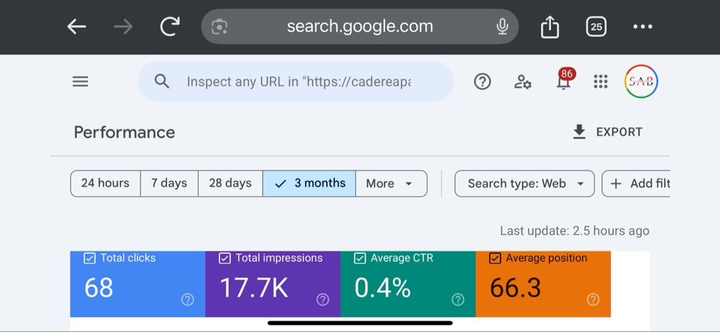Tap the browser share icon

point(550,27)
